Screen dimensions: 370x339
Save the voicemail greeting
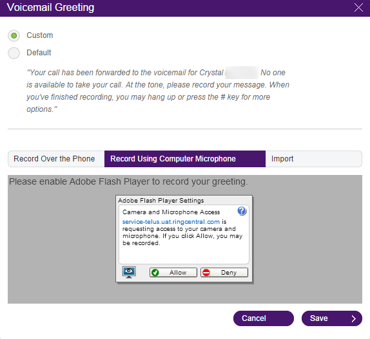332,318
